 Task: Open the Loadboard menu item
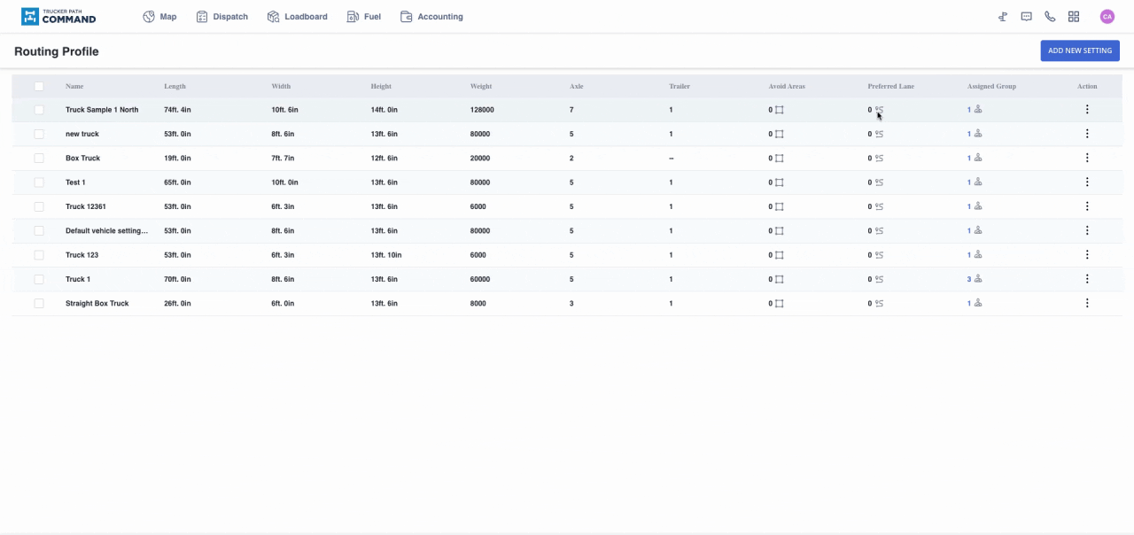(x=297, y=17)
